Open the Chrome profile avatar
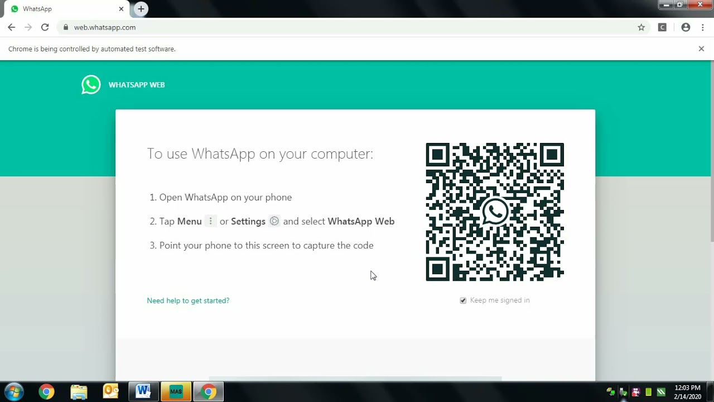This screenshot has width=714, height=402. (686, 27)
